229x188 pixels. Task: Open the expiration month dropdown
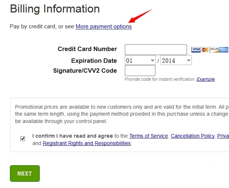[x=141, y=61]
